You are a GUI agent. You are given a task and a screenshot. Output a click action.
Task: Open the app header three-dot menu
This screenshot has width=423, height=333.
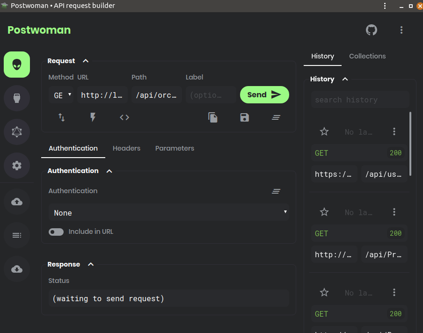(x=401, y=30)
